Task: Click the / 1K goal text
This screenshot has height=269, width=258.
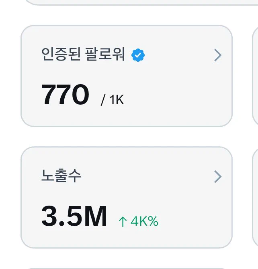Action: 112,100
